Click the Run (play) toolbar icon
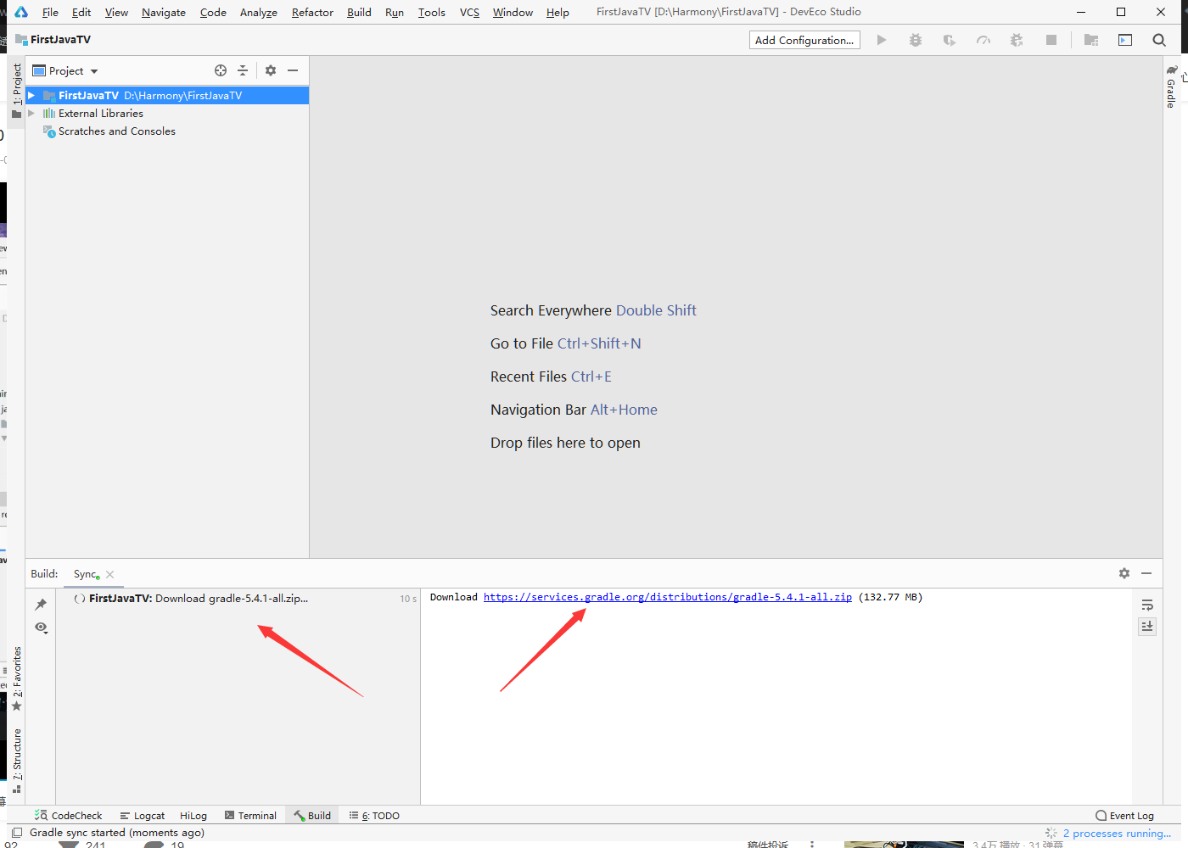The width and height of the screenshot is (1188, 848). click(x=882, y=40)
